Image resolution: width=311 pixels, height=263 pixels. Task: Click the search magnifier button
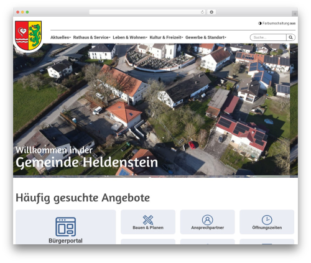290,37
